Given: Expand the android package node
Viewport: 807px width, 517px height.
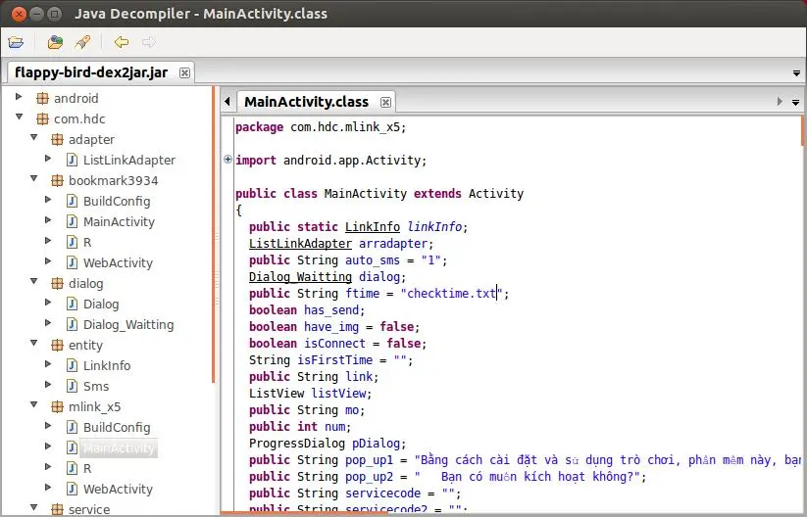Looking at the screenshot, I should point(19,97).
